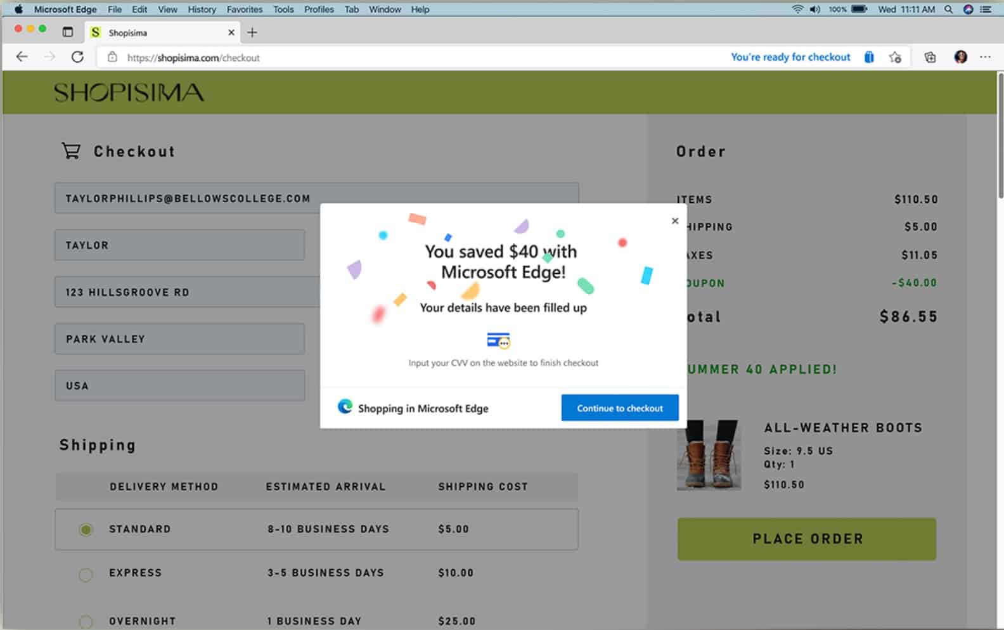Select the Overnight delivery radio button
This screenshot has height=630, width=1004.
click(86, 622)
